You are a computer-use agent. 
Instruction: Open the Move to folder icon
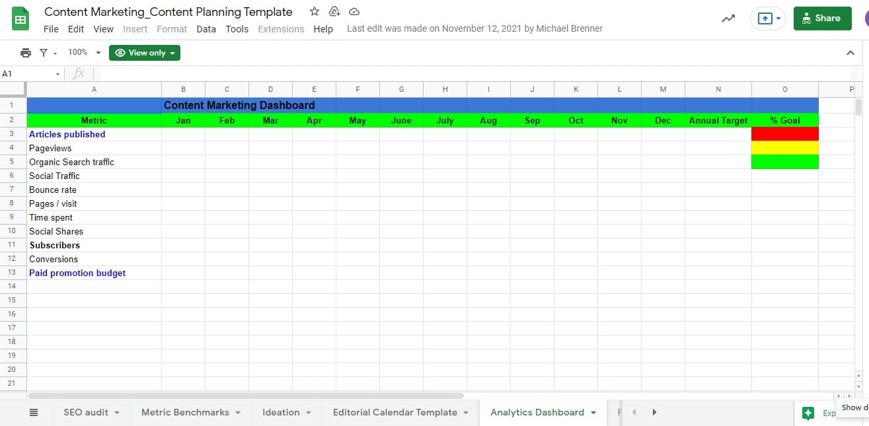334,11
